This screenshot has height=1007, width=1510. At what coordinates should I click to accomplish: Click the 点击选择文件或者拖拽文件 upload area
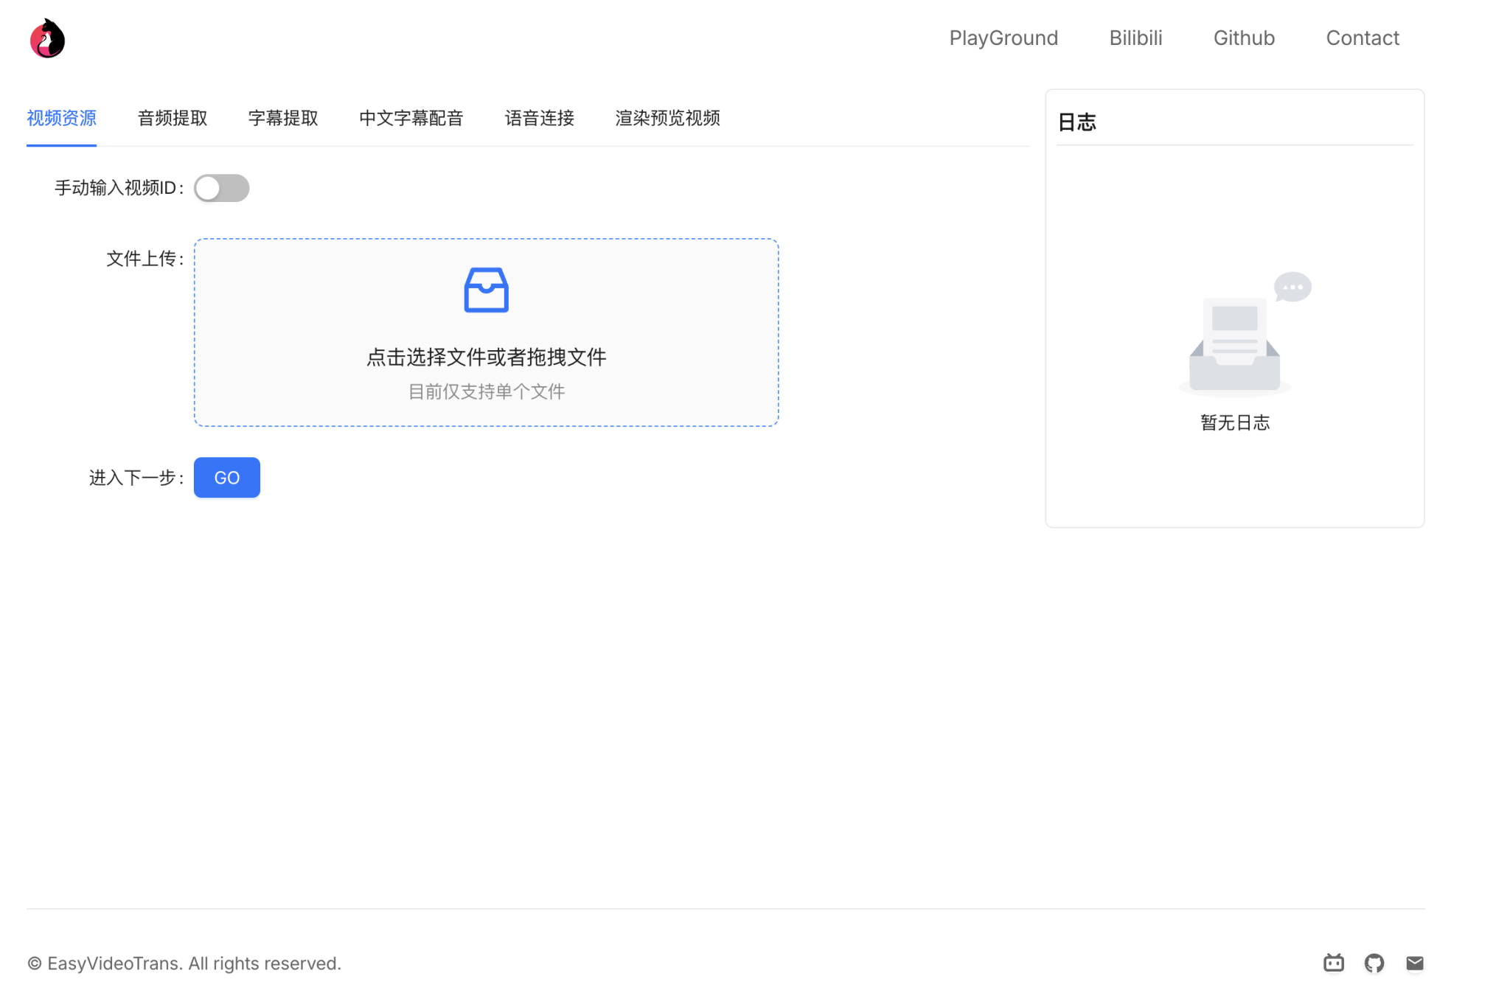coord(486,358)
